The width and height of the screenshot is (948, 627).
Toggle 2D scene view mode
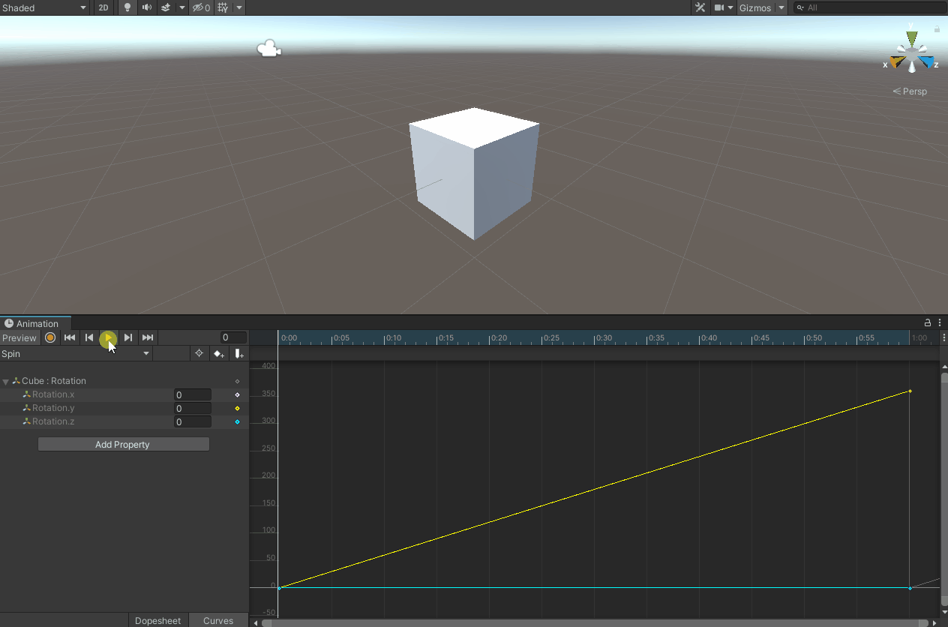pos(103,7)
